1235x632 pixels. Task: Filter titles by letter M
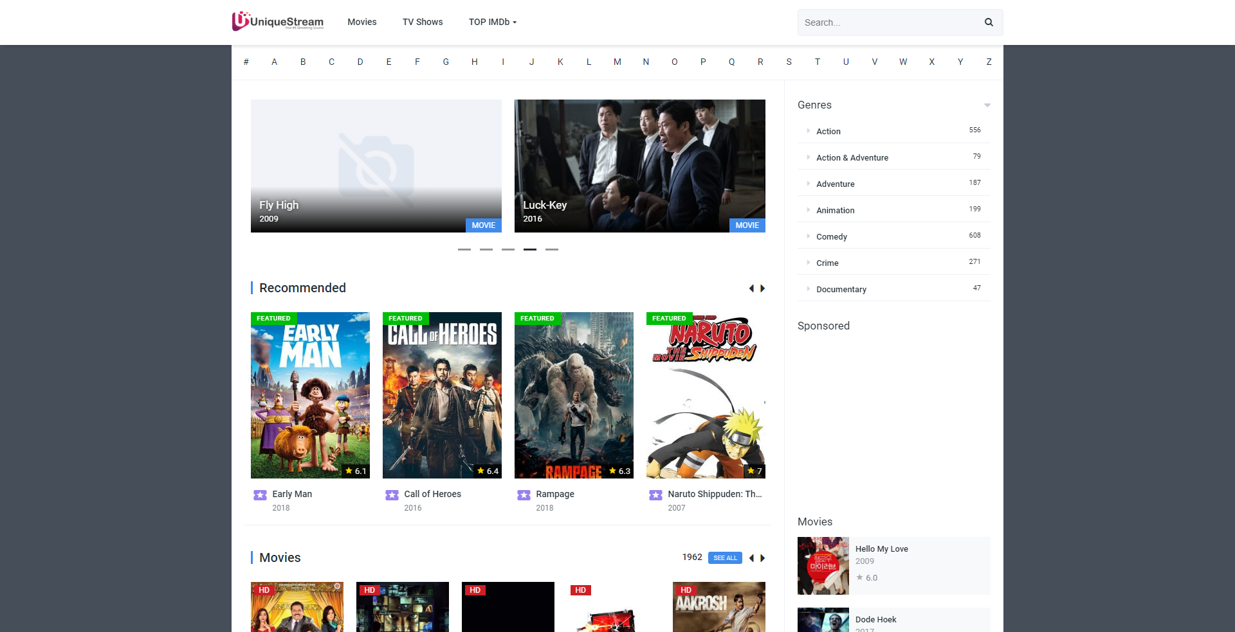(x=617, y=62)
